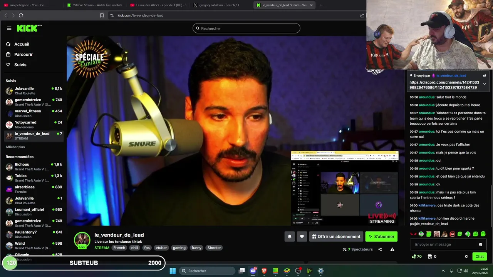Switch to La rue des Allocs tab
Screen dimensions: 493x277
tap(159, 5)
